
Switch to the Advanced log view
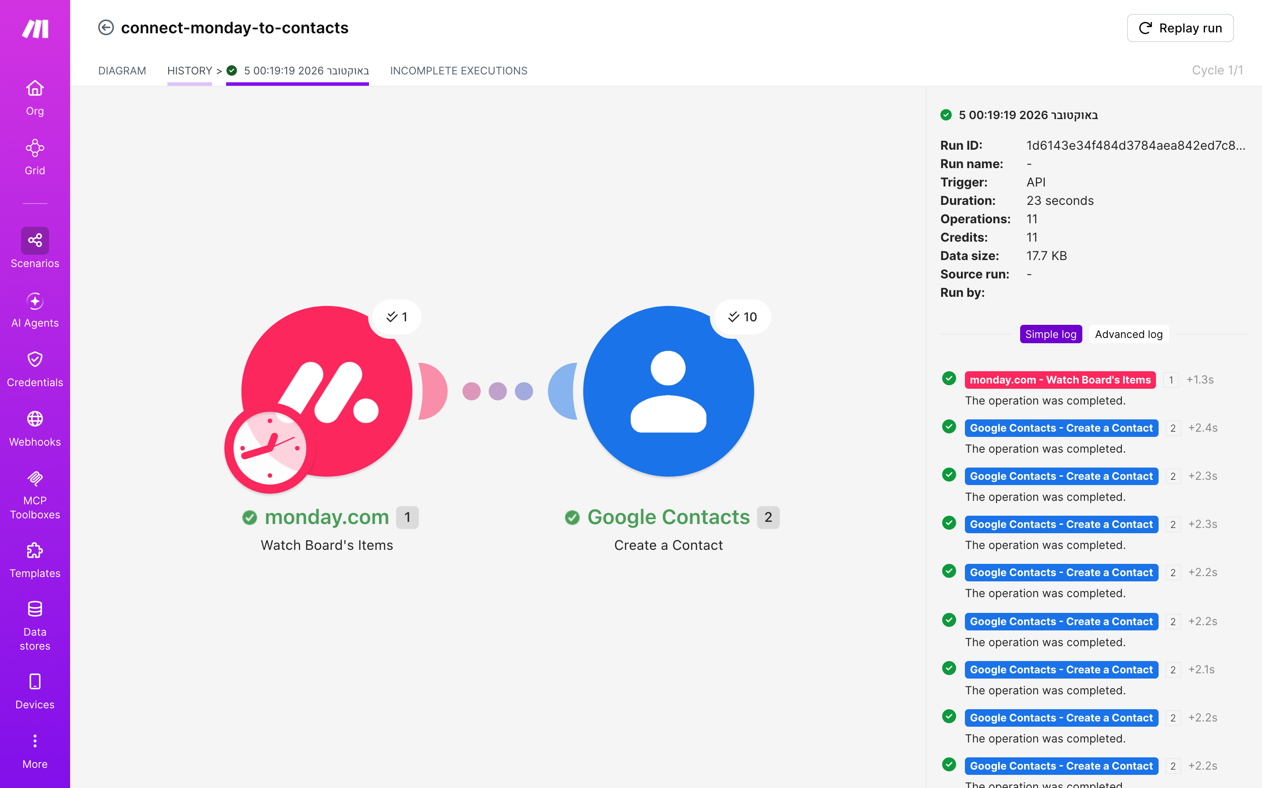pos(1128,334)
